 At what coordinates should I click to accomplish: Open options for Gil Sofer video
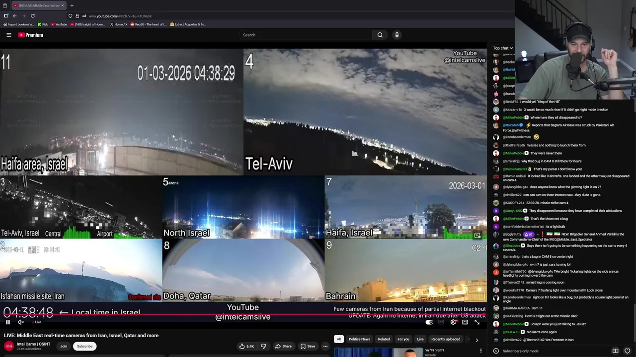coord(480,351)
